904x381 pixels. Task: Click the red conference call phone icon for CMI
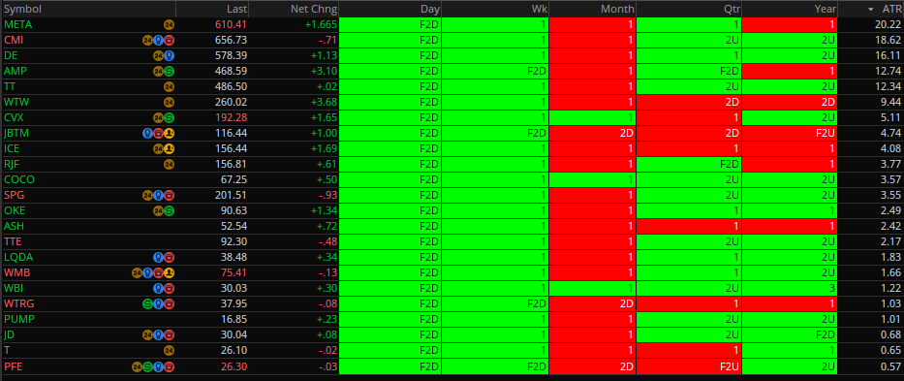tap(169, 41)
